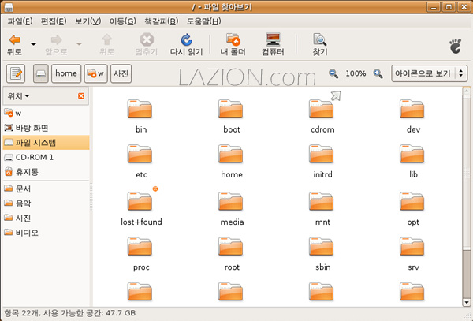Image resolution: width=473 pixels, height=321 pixels.
Task: Click the 멈추기 stop icon
Action: 147,39
